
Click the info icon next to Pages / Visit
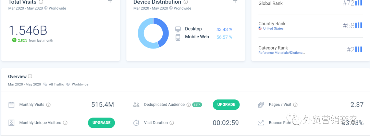(295, 105)
